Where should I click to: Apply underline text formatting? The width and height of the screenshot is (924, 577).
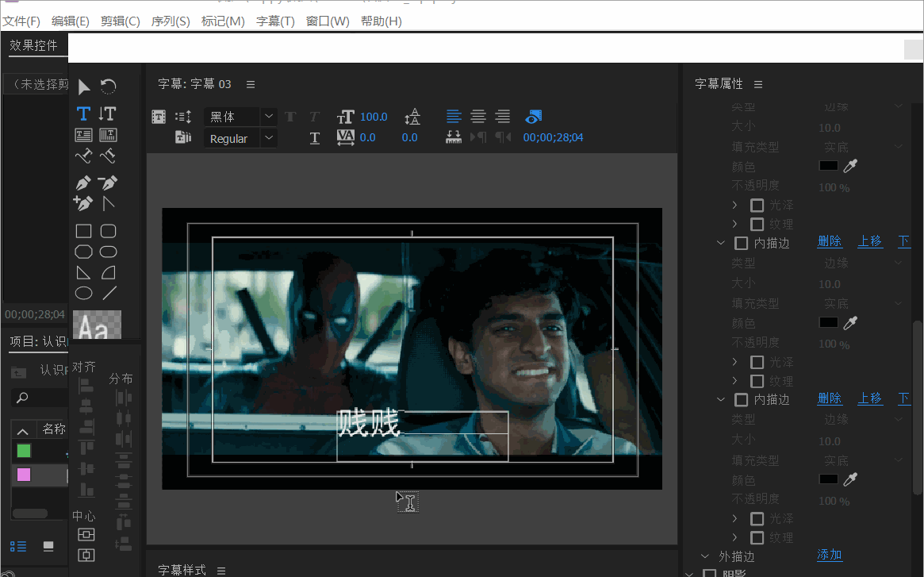[315, 138]
